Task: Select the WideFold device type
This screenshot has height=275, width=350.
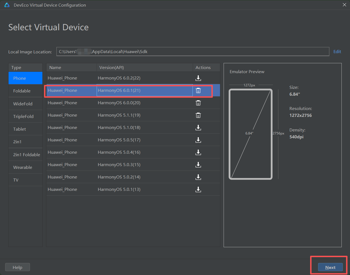Action: click(25, 104)
